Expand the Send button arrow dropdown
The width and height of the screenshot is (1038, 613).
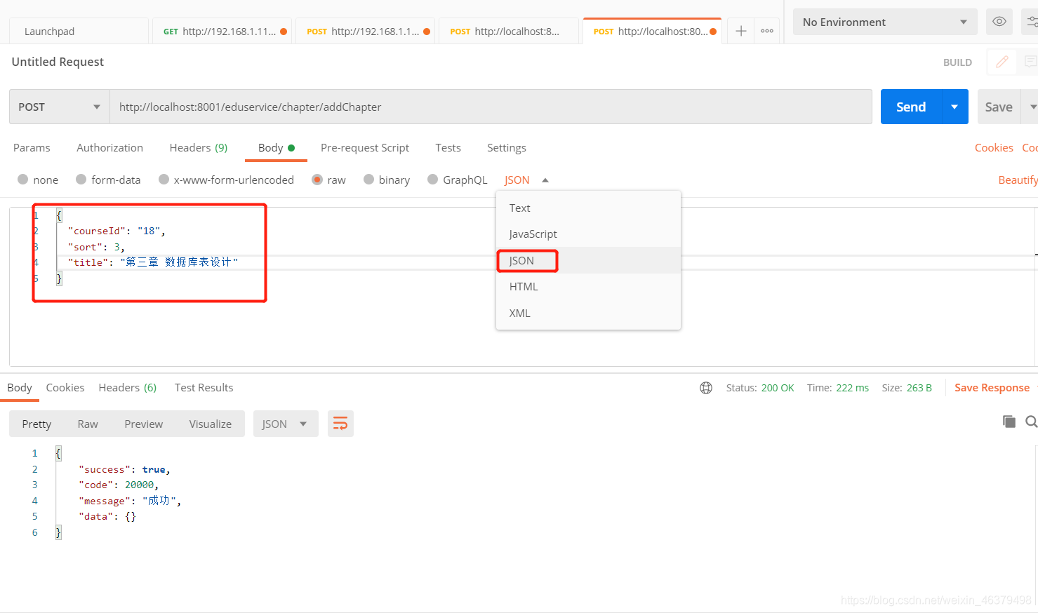click(x=954, y=107)
